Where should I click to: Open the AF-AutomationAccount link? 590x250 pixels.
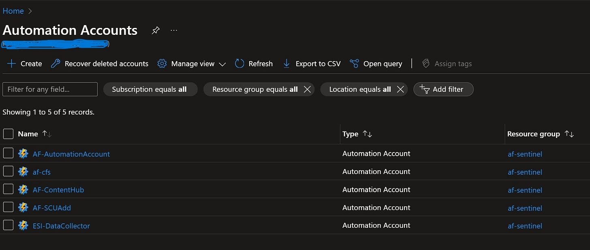pos(71,154)
